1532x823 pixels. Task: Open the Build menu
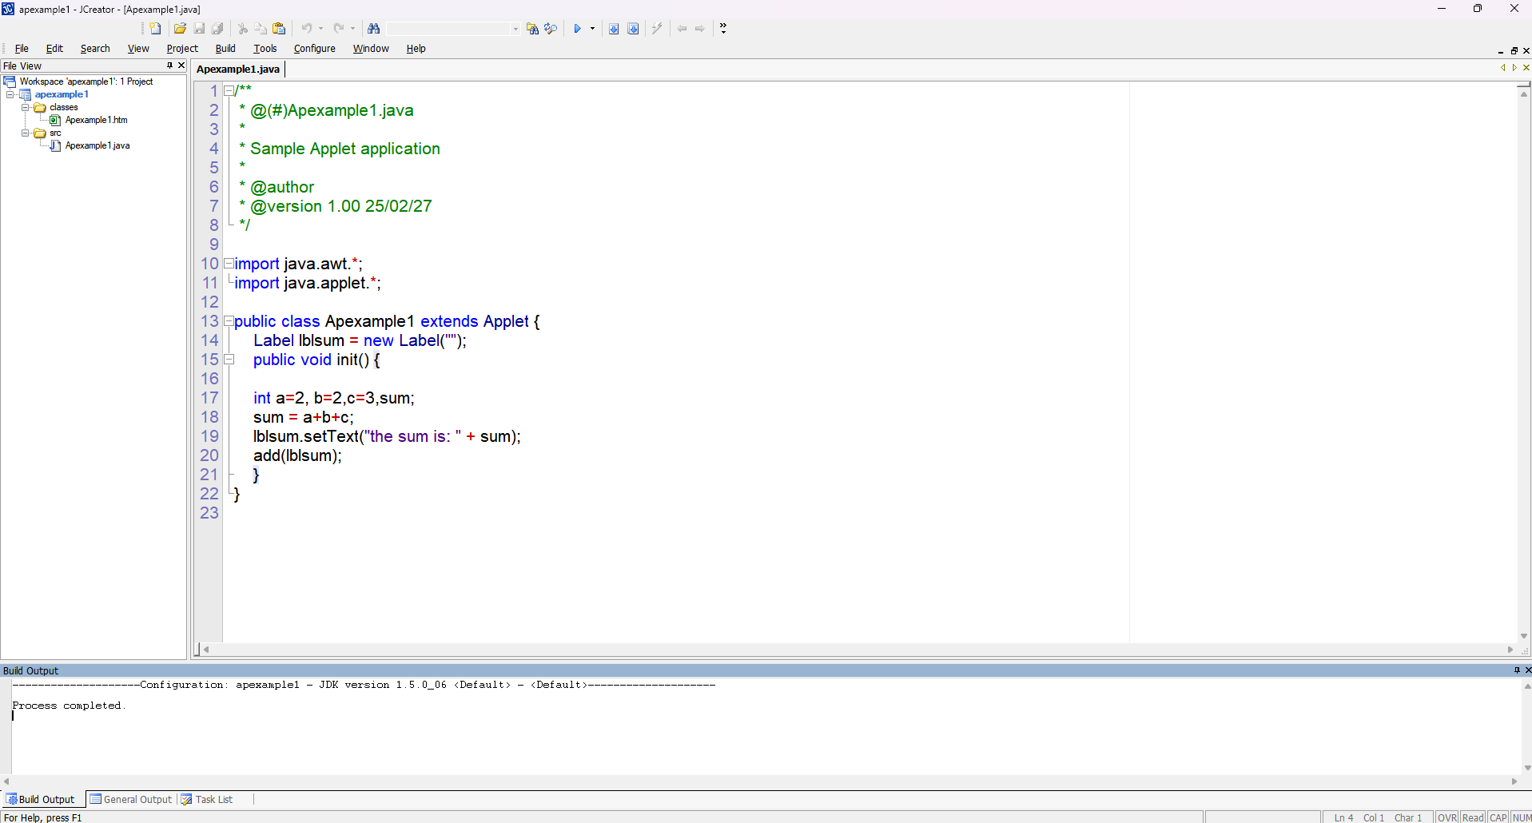tap(225, 49)
